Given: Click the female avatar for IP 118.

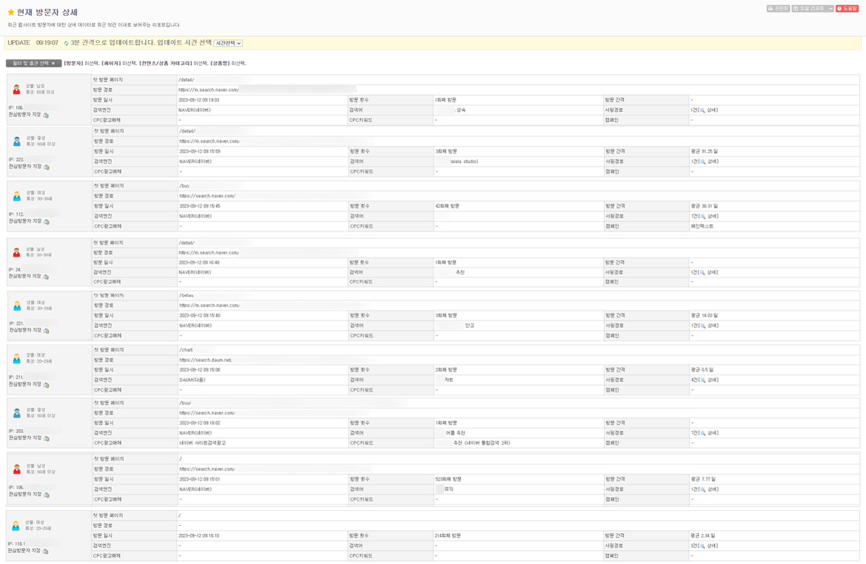Looking at the screenshot, I should click(16, 525).
